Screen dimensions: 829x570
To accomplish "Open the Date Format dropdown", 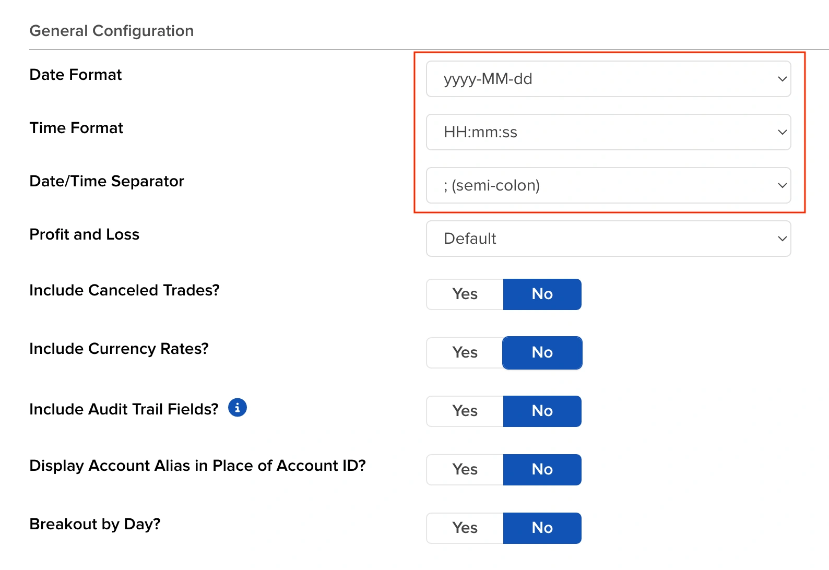I will tap(608, 79).
